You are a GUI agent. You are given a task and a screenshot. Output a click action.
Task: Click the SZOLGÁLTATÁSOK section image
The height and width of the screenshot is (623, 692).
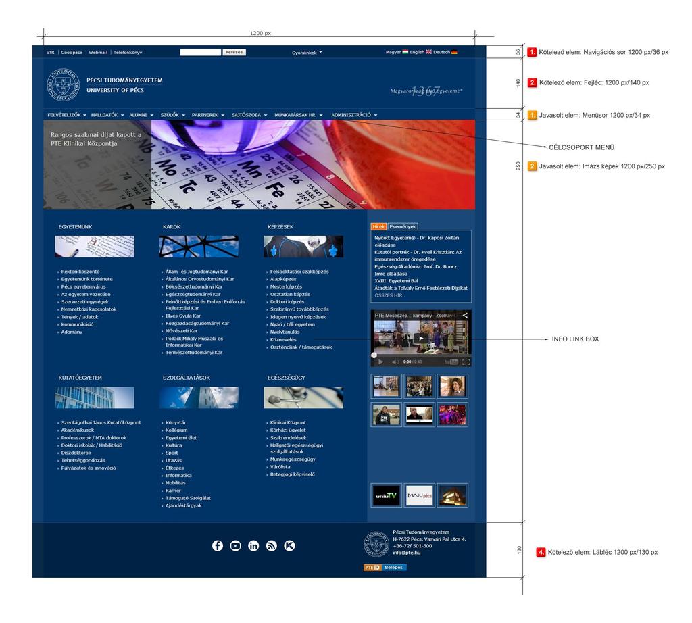coord(199,397)
